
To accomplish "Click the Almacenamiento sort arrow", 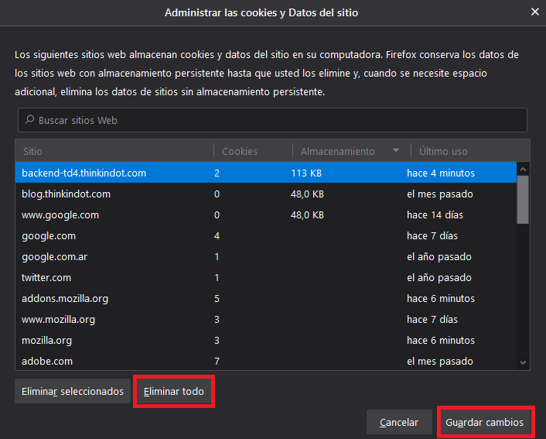I will [x=396, y=151].
